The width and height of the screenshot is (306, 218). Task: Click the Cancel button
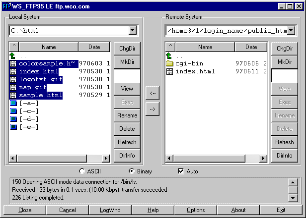click(x=68, y=210)
